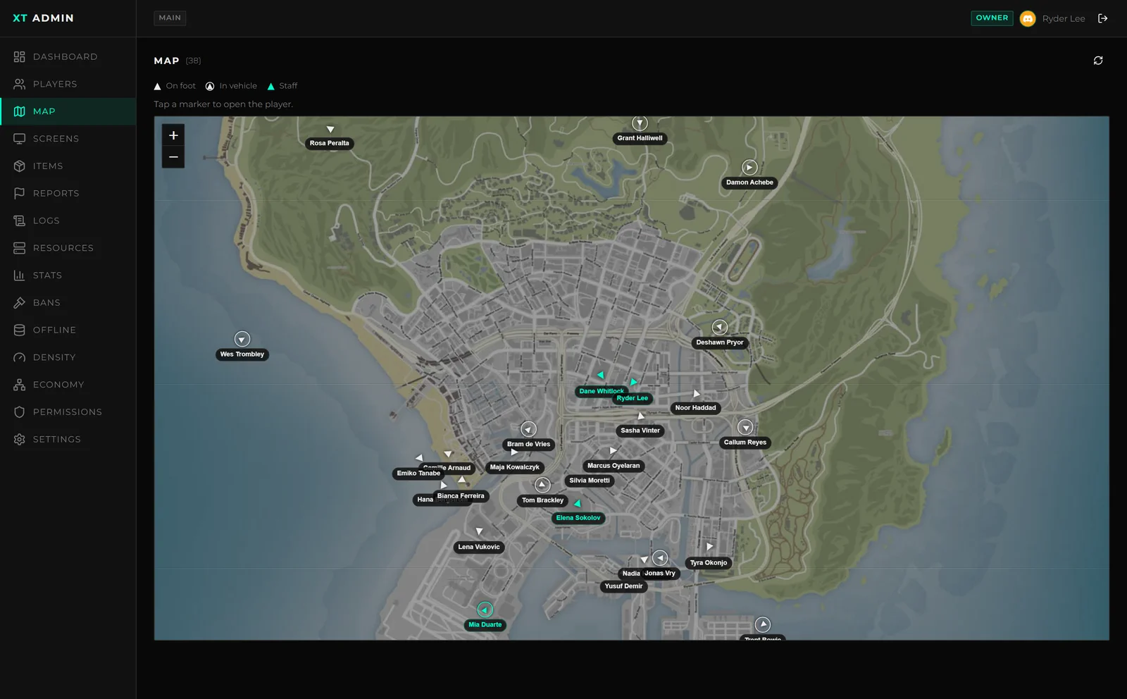
Task: Open Lena Vukovic's on-foot marker arrow
Action: pos(479,532)
